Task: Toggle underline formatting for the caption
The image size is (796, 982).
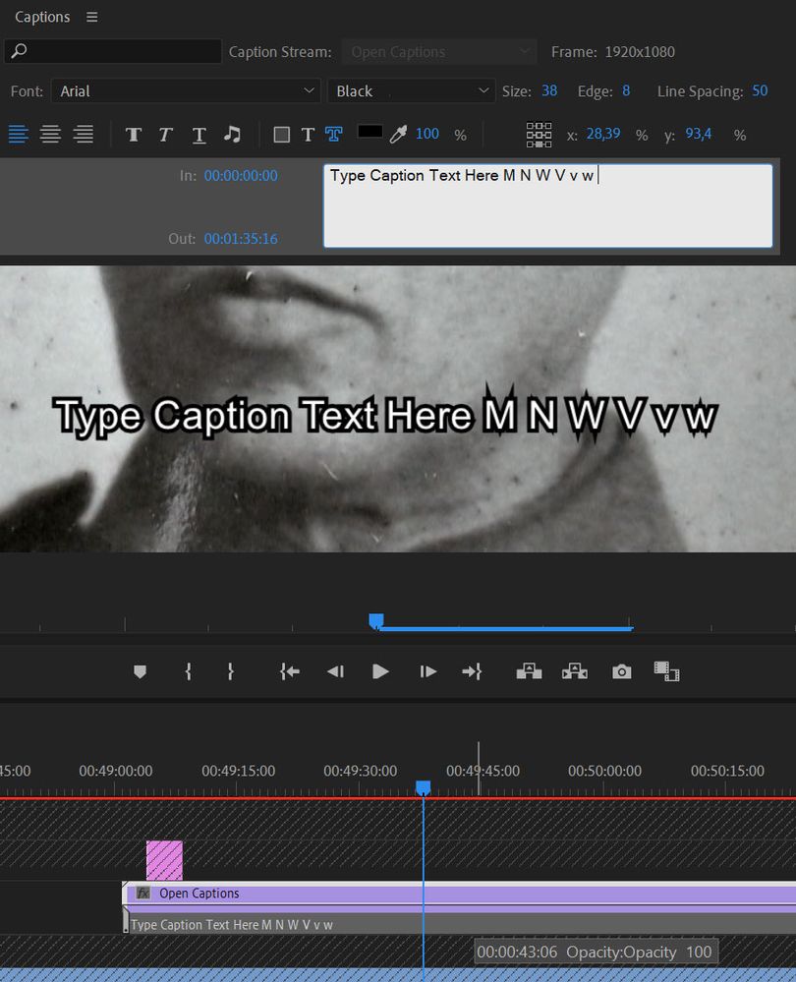Action: coord(199,134)
